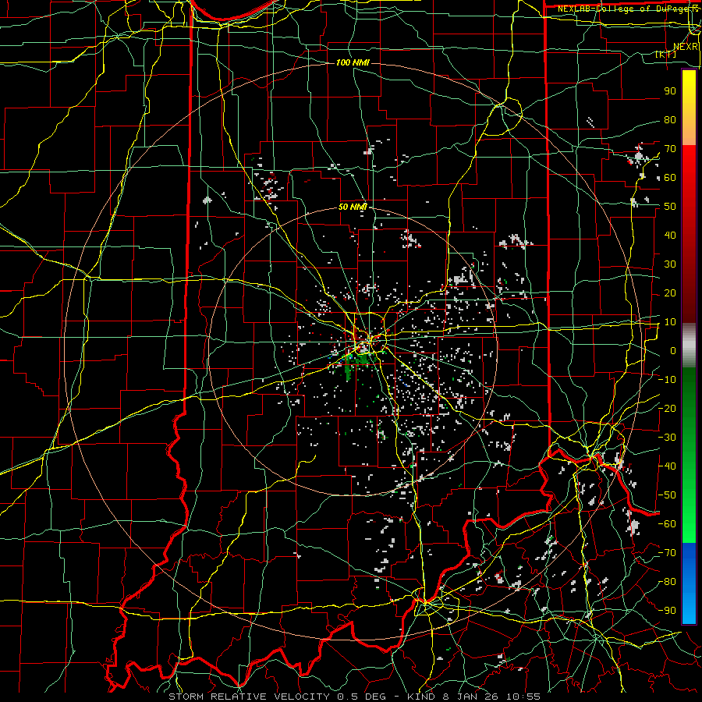
Task: Click the -60 knot scale label
Action: pyautogui.click(x=667, y=524)
